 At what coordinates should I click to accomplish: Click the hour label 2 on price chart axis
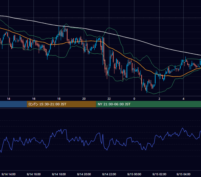pyautogui.click(x=159, y=99)
